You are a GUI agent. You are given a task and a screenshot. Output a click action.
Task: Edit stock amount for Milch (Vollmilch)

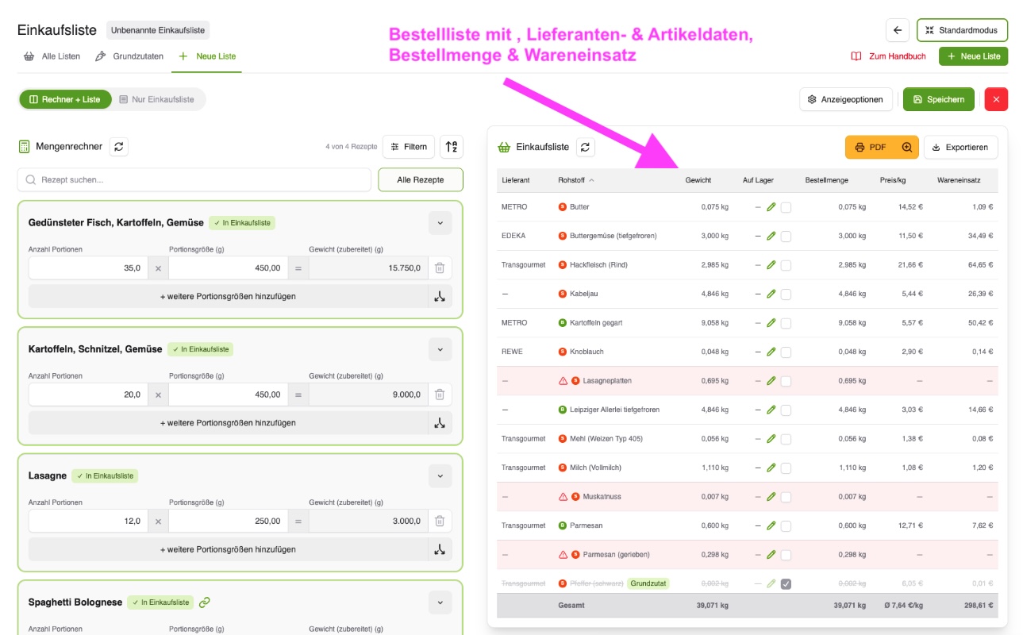pyautogui.click(x=771, y=468)
